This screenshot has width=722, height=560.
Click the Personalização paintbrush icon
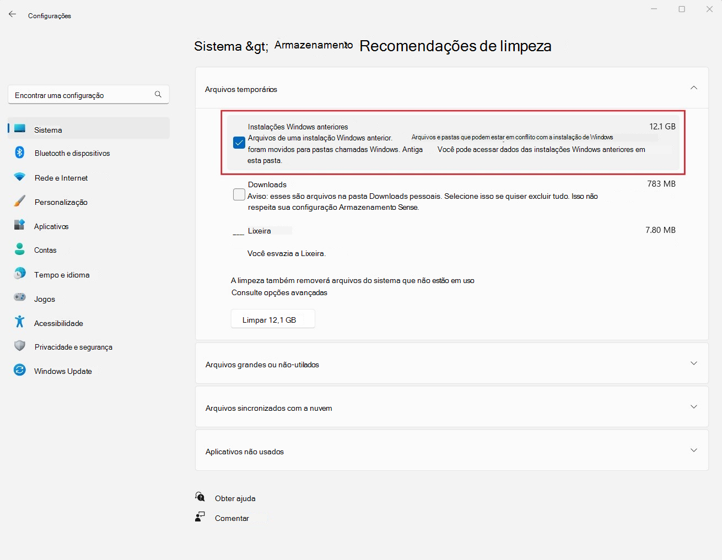[20, 202]
